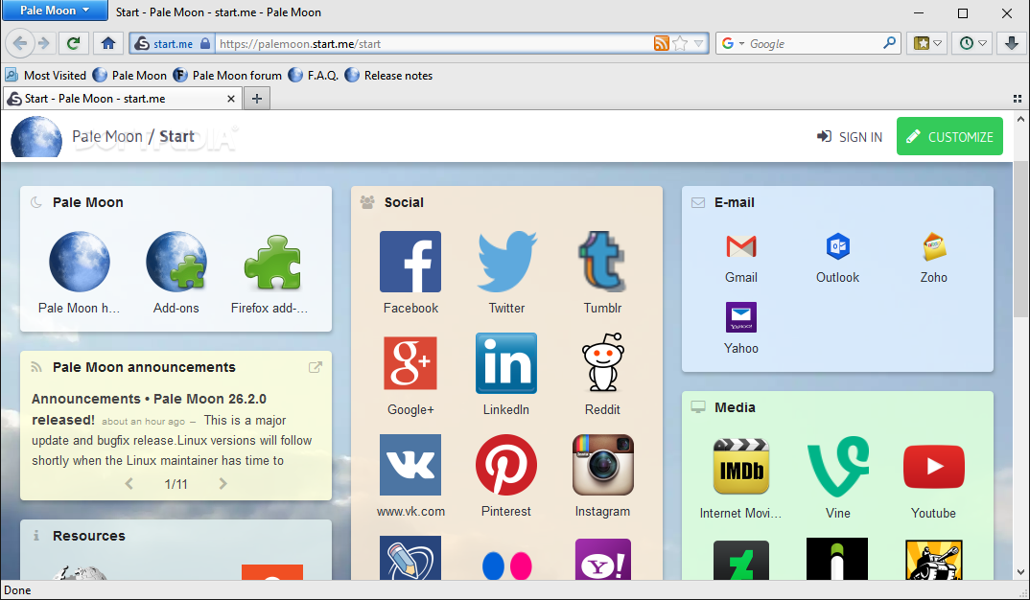Select the Start - Pale Moon tab
This screenshot has height=600, width=1030.
(x=122, y=99)
